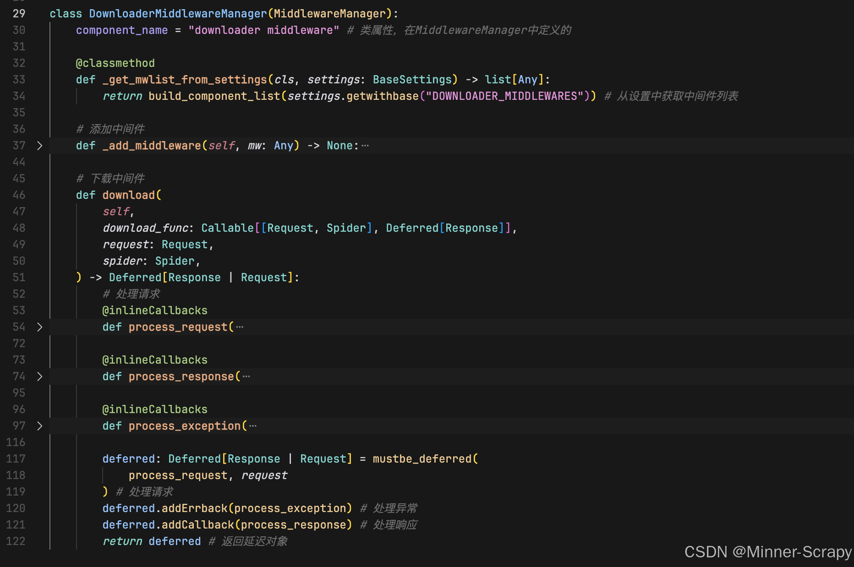Click the @classmethod decorator
Screen dimensions: 854x567
(115, 63)
